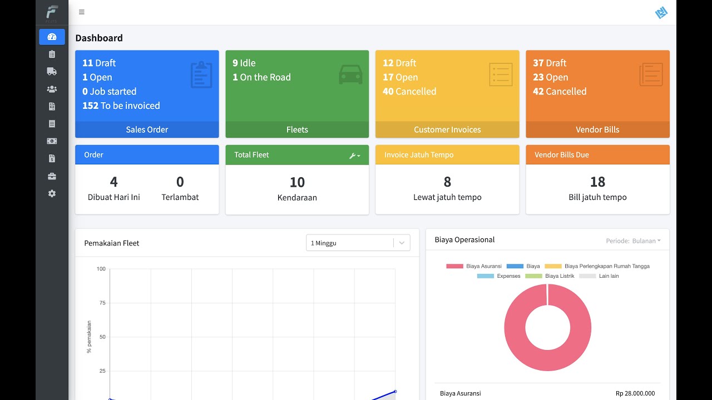Click the car icon on Fleets card

(x=350, y=74)
